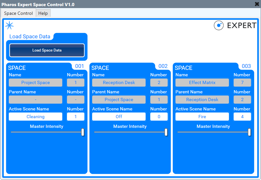Click the Off active scene name field

(119, 117)
